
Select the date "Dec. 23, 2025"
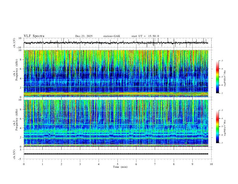point(84,36)
